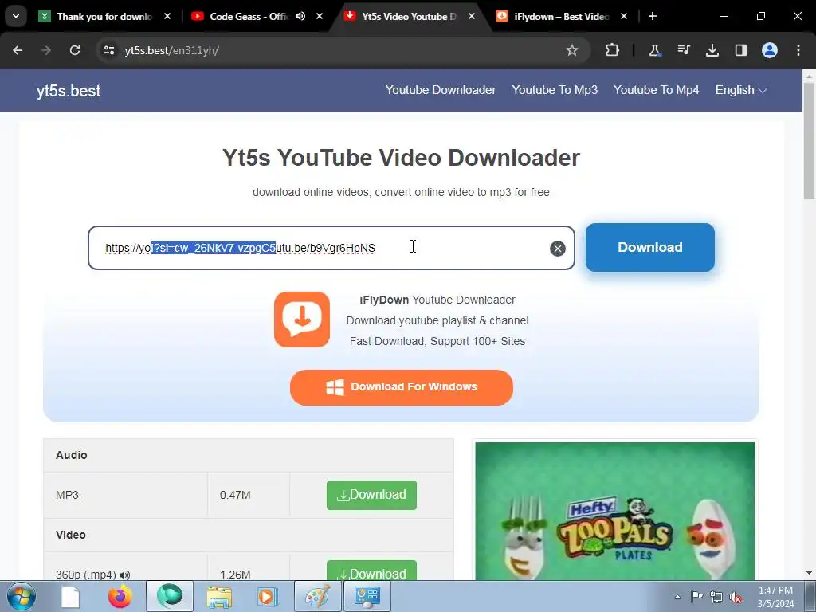The height and width of the screenshot is (612, 816).
Task: Open the Edge browser taskbar icon
Action: [x=170, y=596]
